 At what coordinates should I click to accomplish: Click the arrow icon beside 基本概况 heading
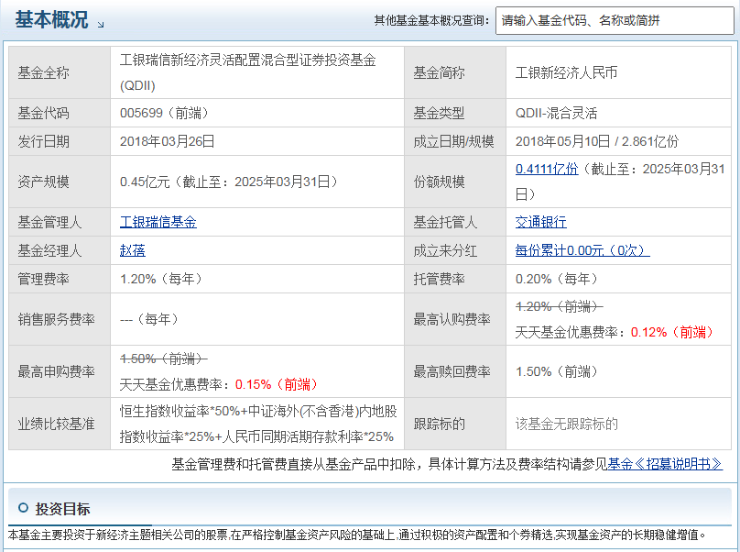point(101,25)
